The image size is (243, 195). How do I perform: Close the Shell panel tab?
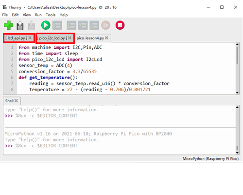click(x=16, y=101)
